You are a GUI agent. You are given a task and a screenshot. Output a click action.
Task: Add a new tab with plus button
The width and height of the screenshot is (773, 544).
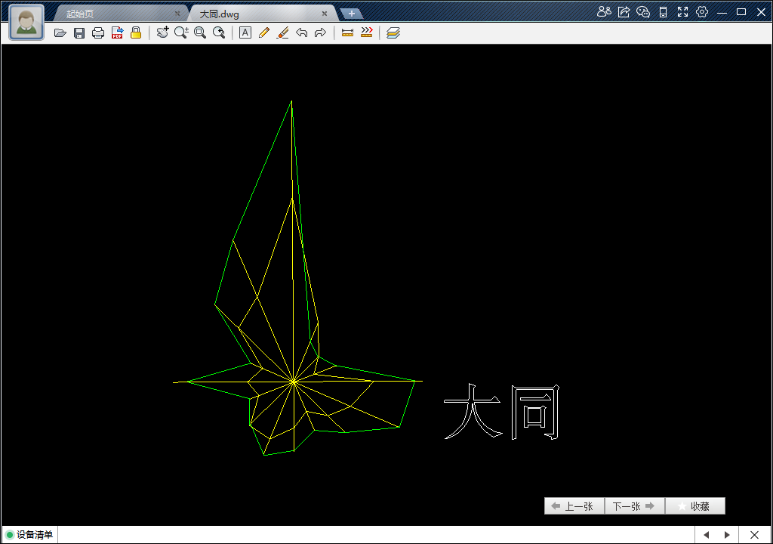tap(352, 14)
